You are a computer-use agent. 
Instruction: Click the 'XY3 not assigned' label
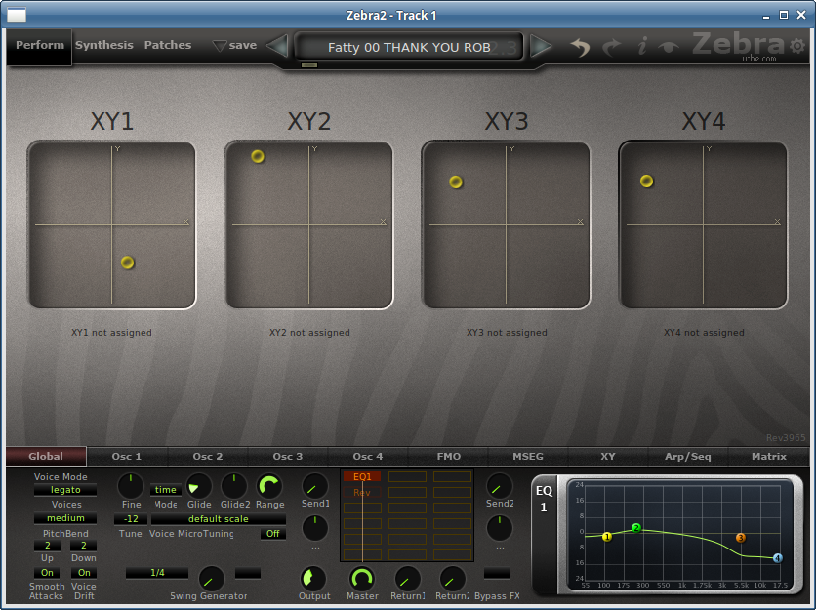pyautogui.click(x=507, y=332)
